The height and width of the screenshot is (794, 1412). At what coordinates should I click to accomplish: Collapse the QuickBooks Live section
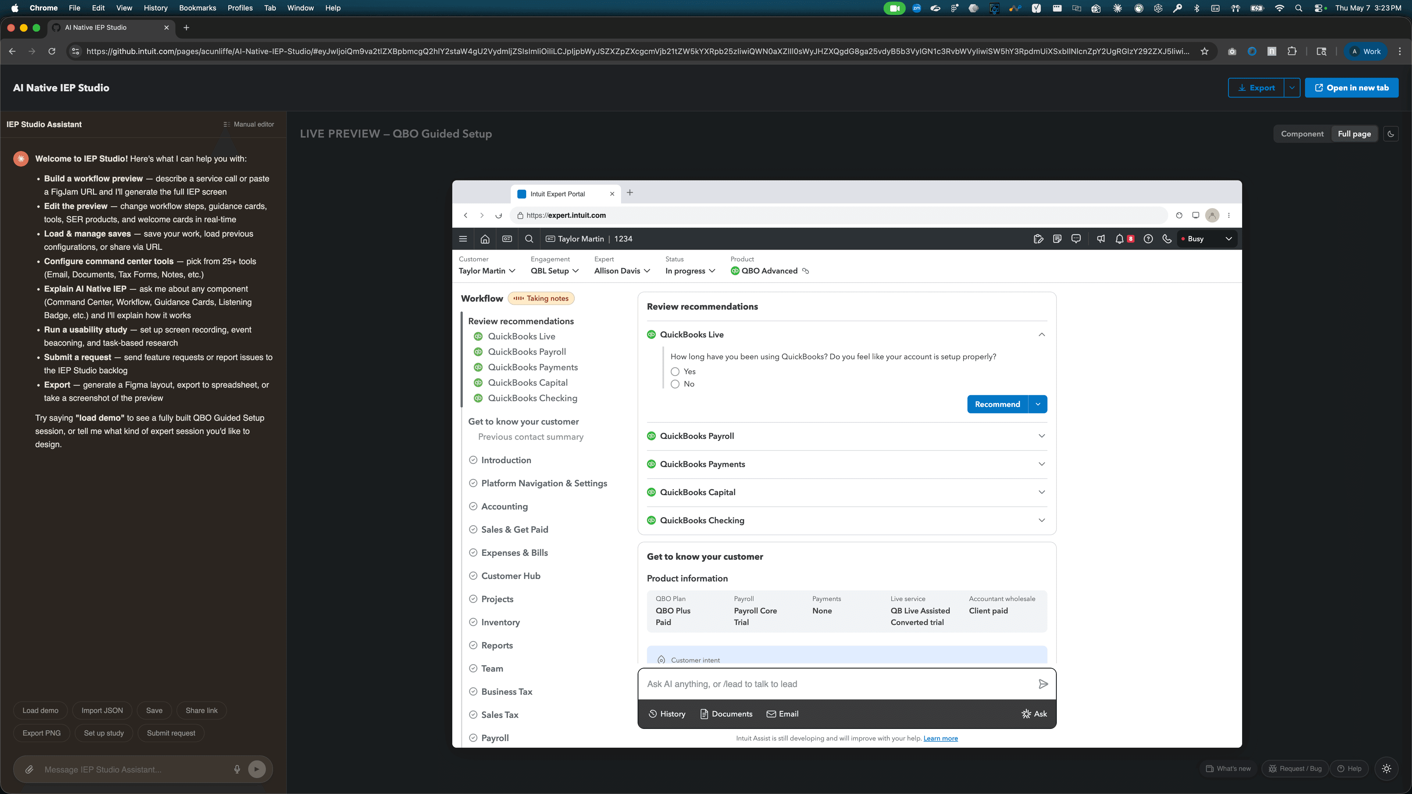click(1041, 335)
